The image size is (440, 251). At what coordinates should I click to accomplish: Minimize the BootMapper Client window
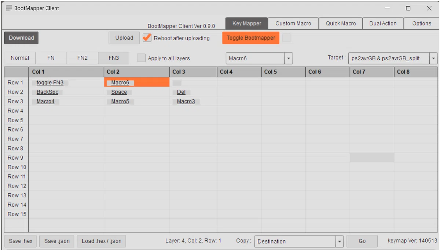point(387,8)
